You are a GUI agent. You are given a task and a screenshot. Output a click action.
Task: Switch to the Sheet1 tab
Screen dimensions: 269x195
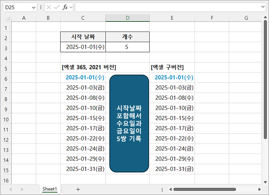click(x=49, y=189)
